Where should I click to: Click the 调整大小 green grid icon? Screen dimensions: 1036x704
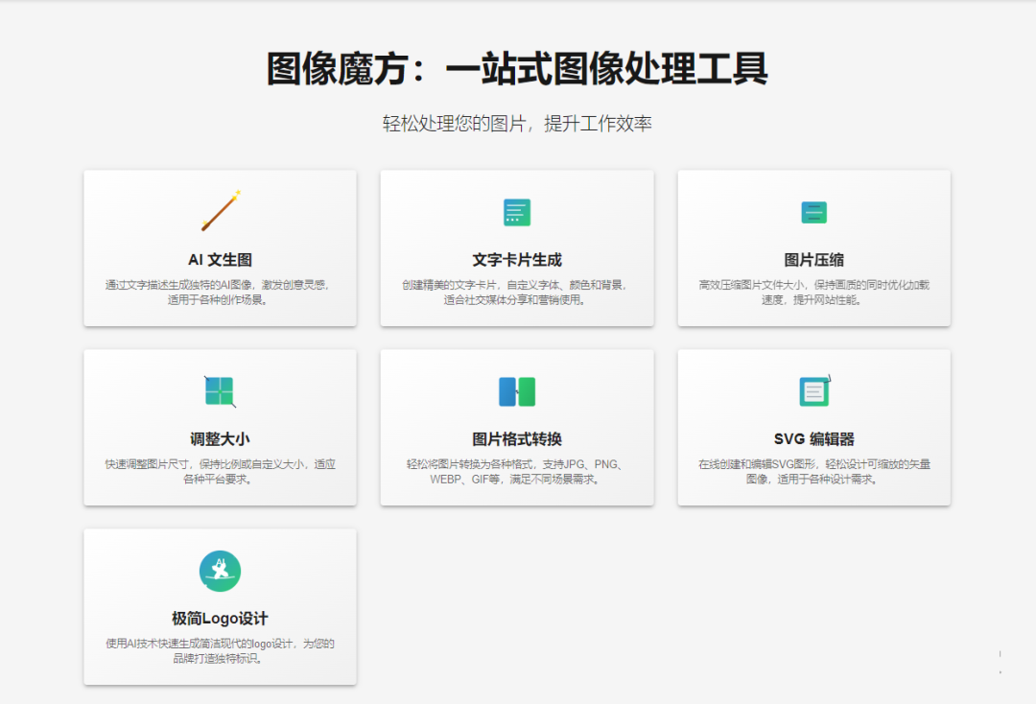point(219,391)
